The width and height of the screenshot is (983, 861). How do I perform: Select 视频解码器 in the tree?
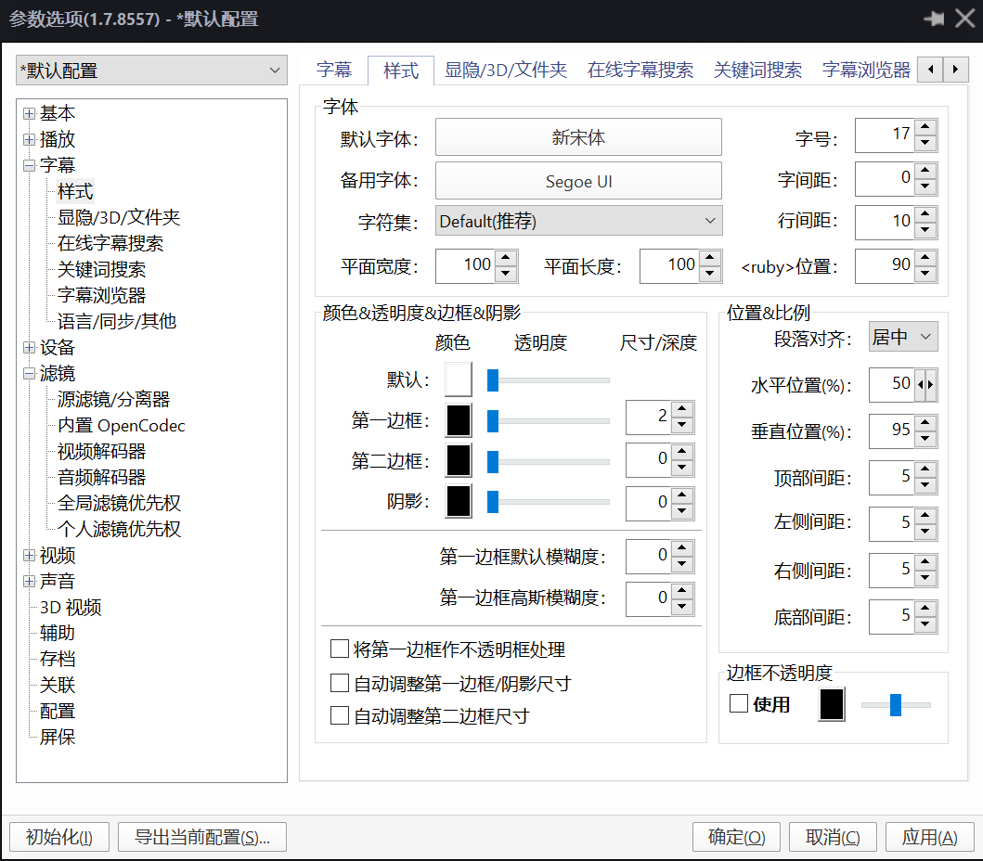[x=101, y=451]
